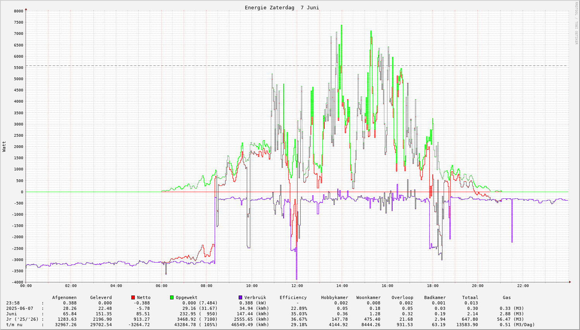Click the rotated 'Watt' Y-axis label
Screen dimensions: 580x330
(x=4, y=146)
